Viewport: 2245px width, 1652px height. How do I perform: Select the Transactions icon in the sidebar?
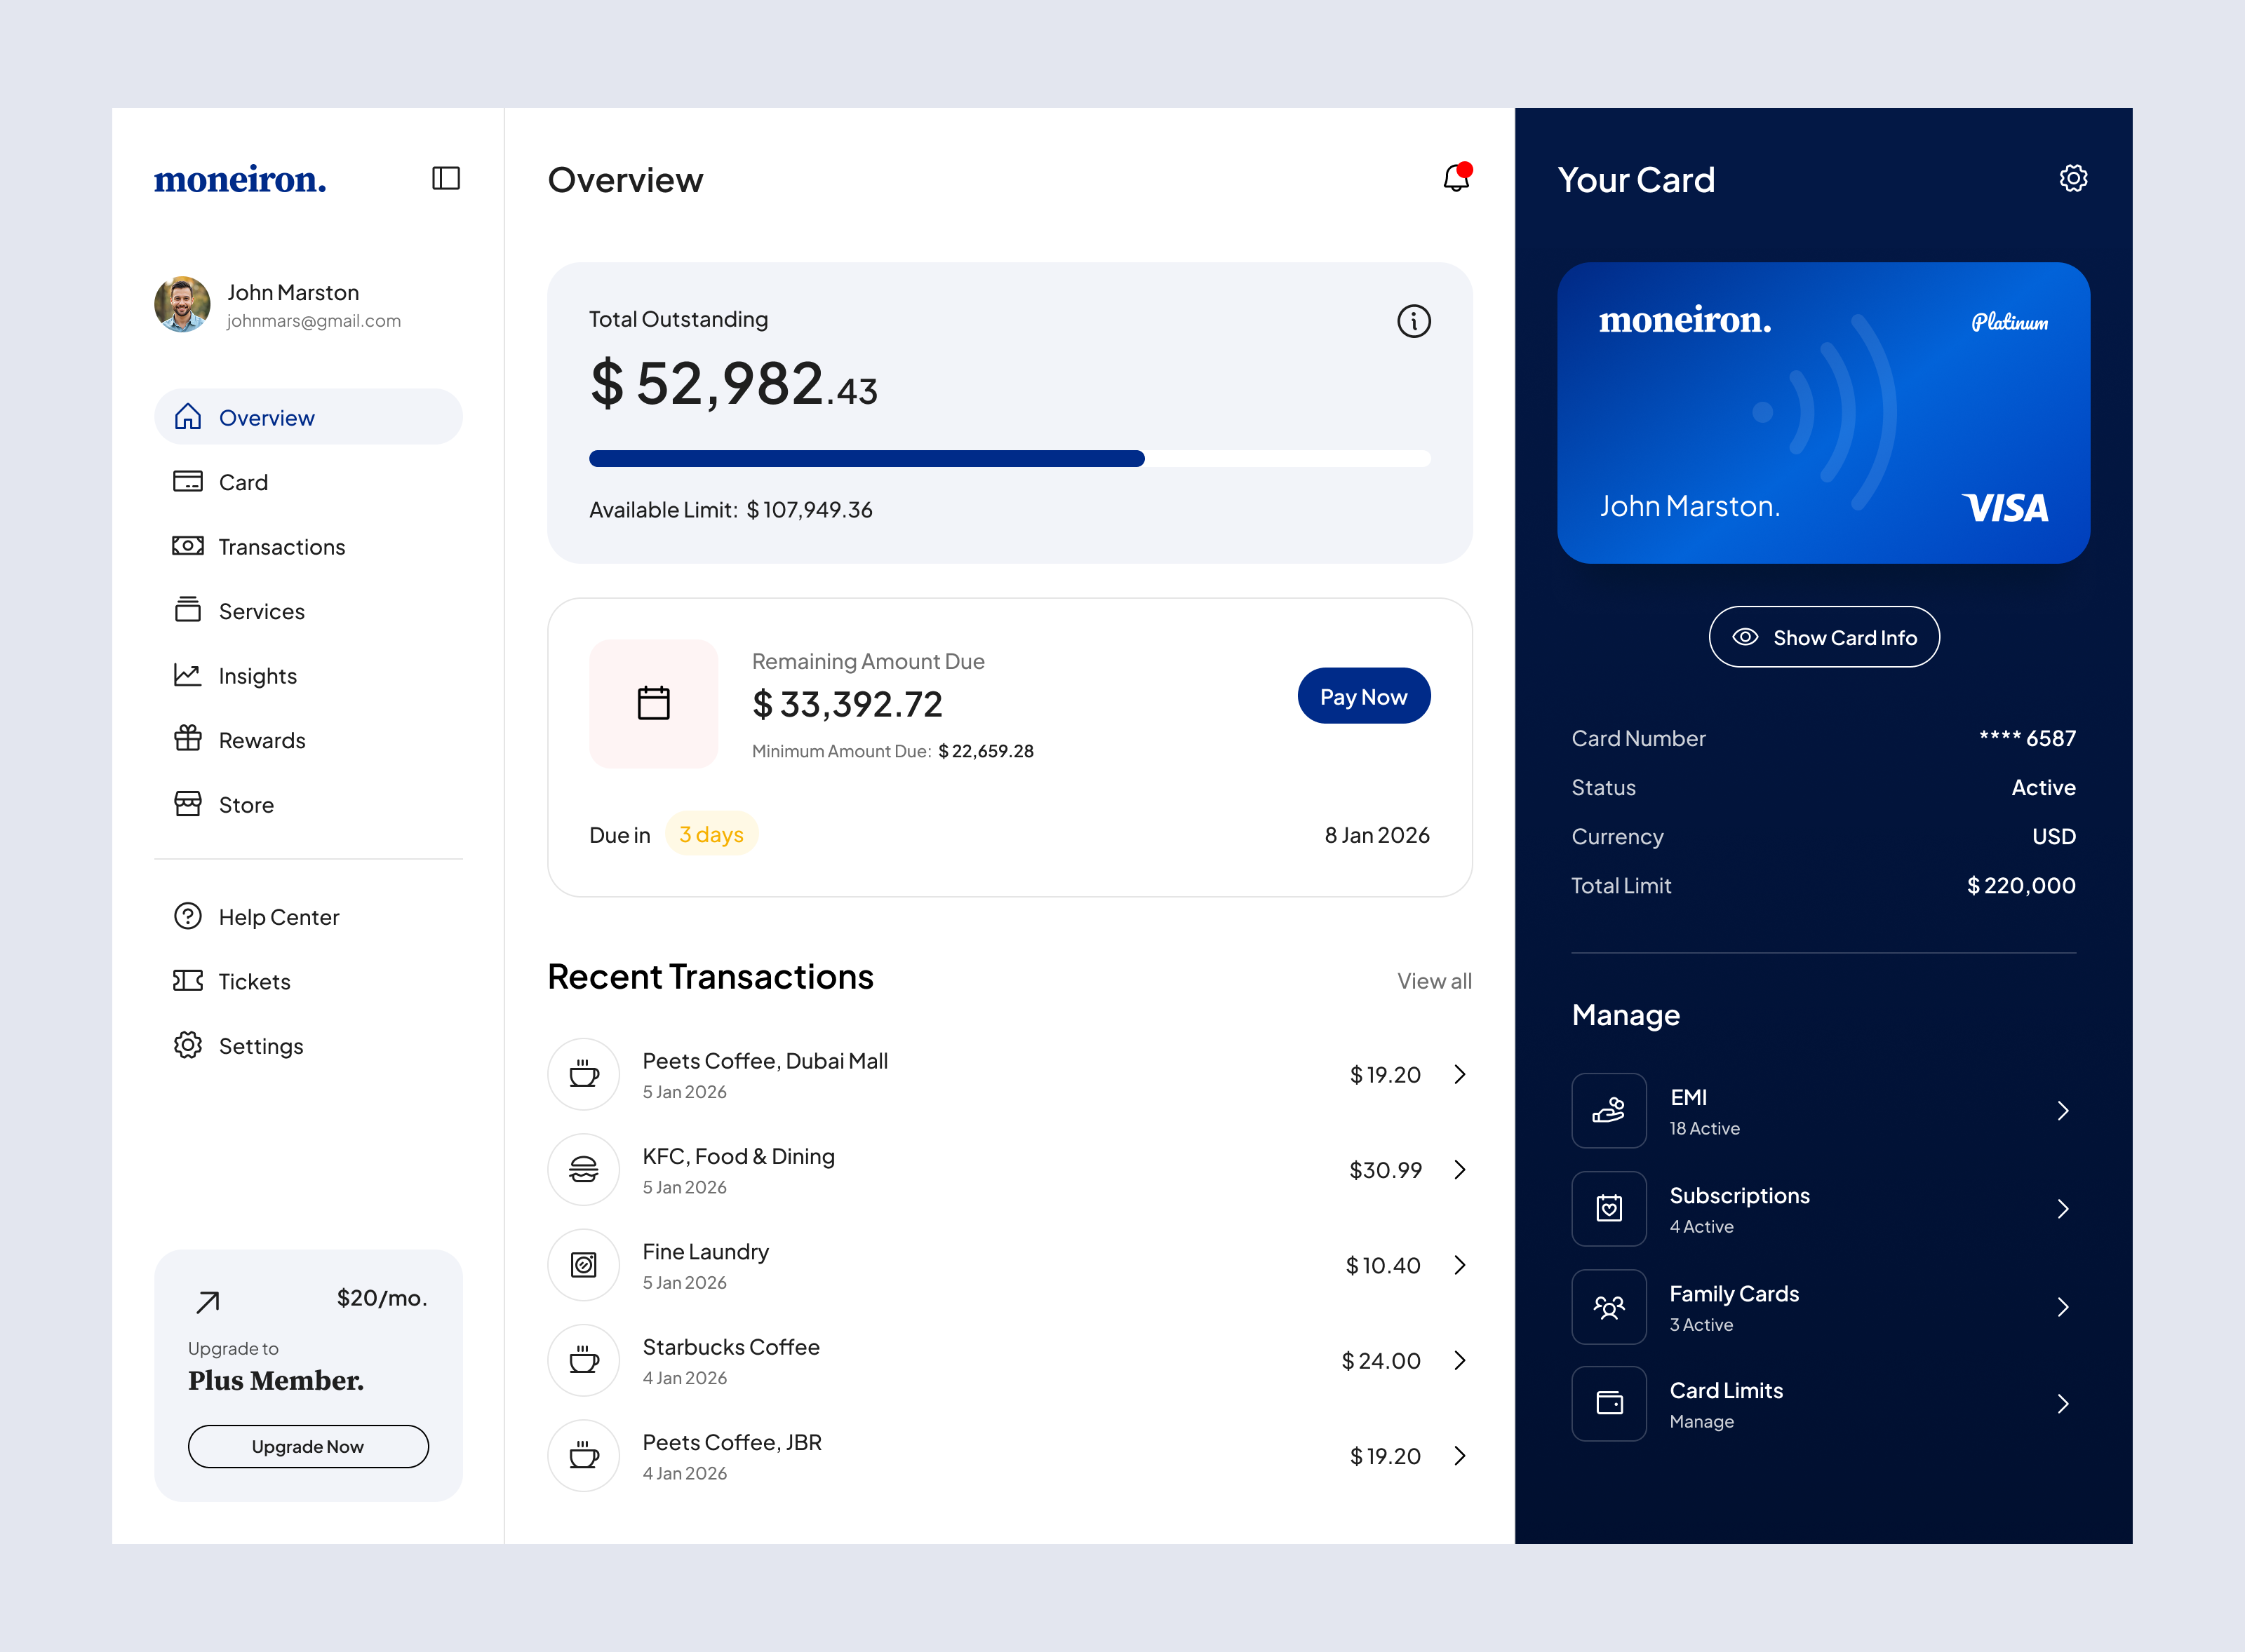pos(188,546)
